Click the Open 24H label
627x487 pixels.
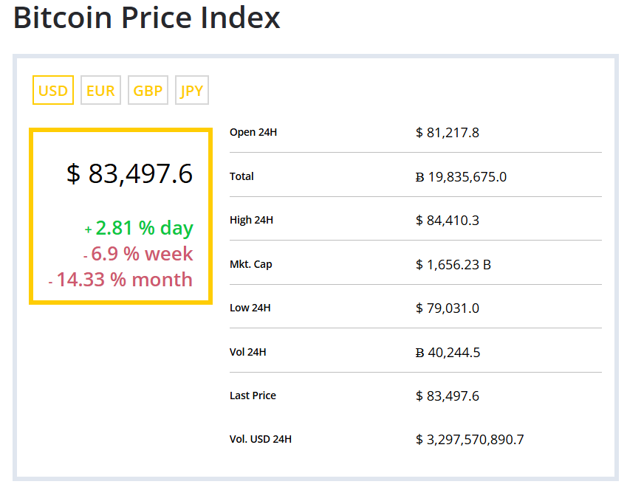point(253,132)
